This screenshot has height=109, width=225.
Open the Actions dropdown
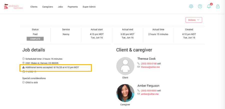[194, 20]
